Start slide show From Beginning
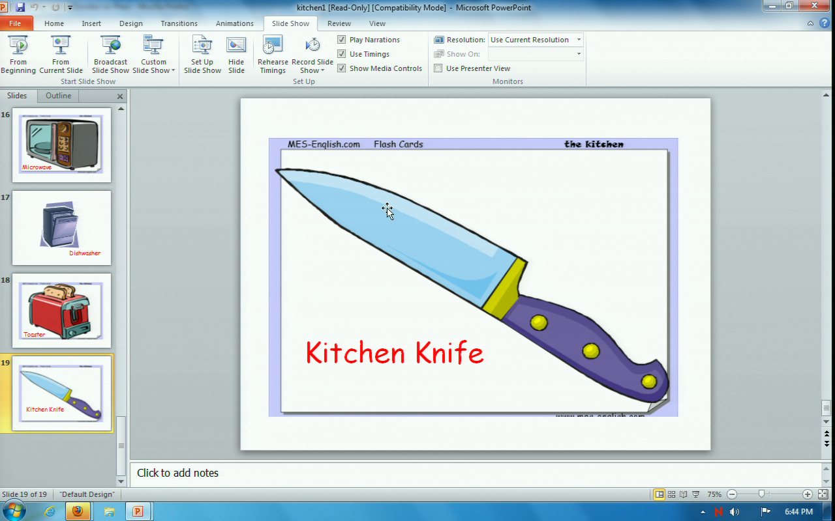Screen dimensions: 835x521 [x=18, y=55]
